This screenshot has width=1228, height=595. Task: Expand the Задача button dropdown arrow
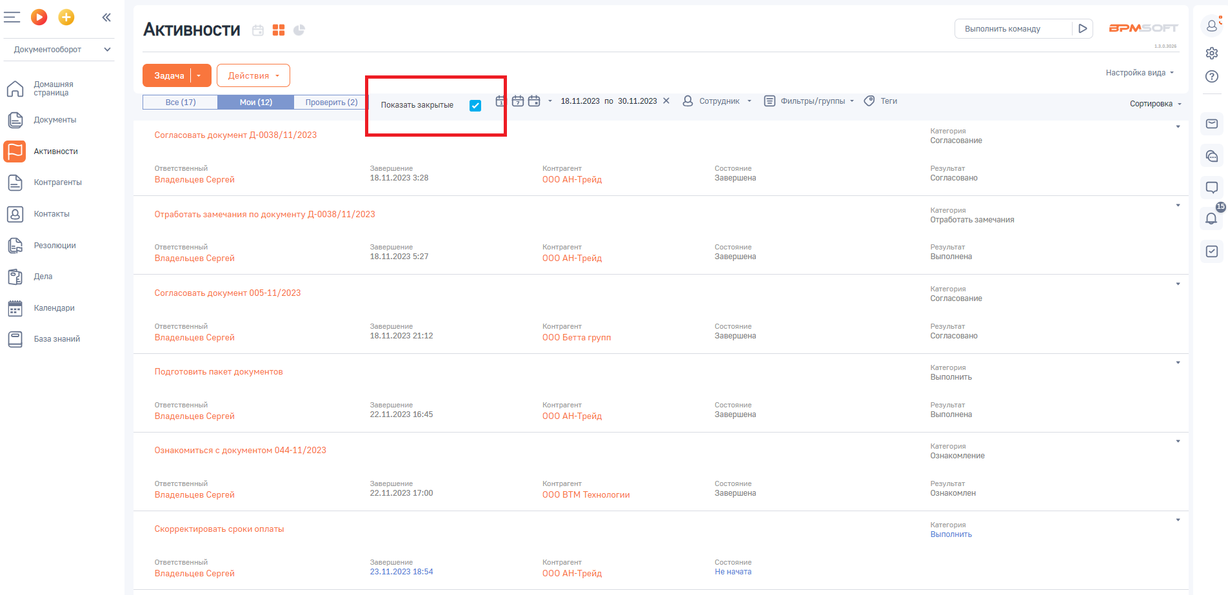coord(199,76)
